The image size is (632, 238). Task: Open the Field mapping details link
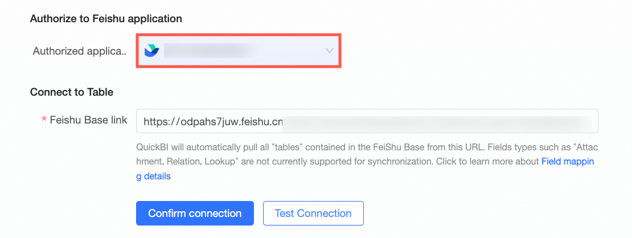click(568, 162)
